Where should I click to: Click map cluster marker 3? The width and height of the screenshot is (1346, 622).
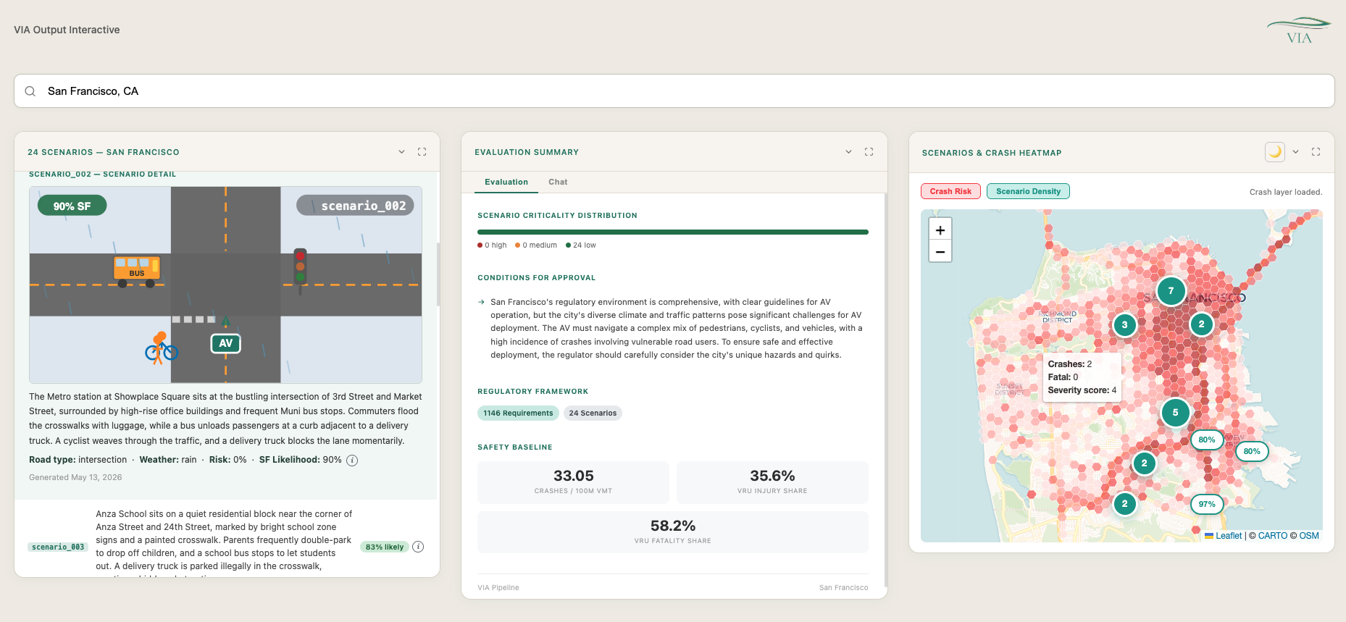(1124, 325)
